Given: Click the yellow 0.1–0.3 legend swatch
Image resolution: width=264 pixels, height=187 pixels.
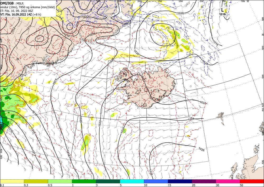Looking at the screenshot, I should tap(12, 181).
